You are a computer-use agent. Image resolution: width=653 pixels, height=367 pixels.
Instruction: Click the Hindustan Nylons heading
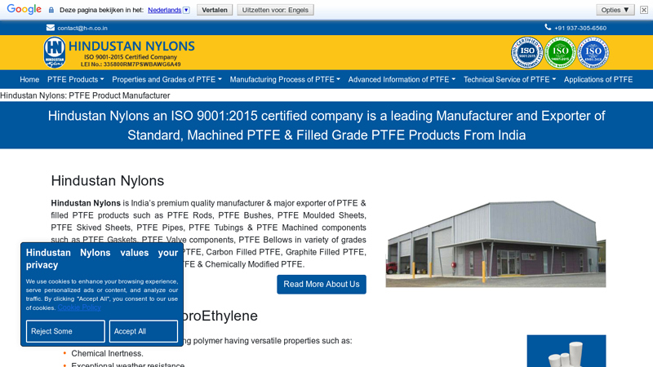tap(108, 180)
